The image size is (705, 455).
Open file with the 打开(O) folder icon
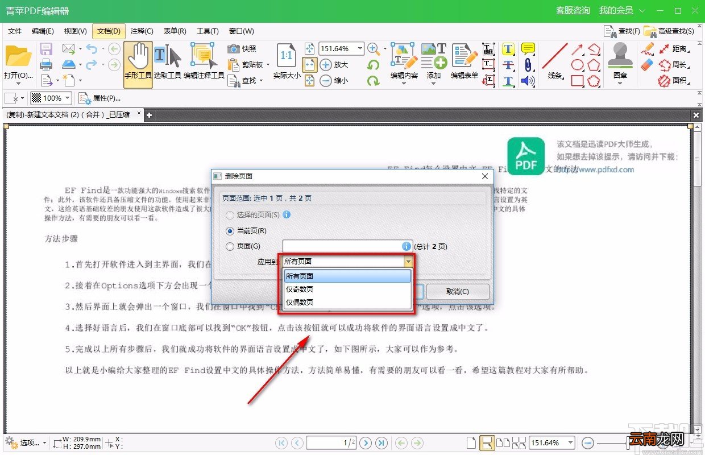click(18, 57)
